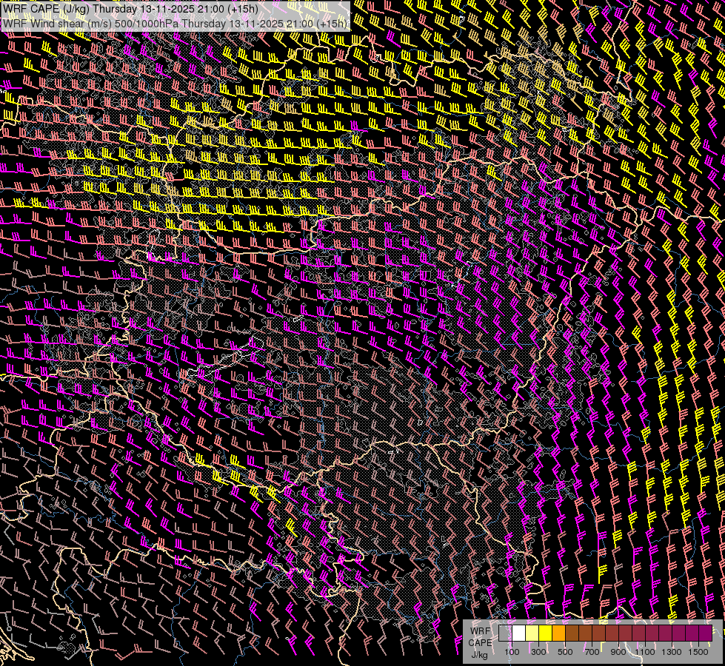Click the 1500 value in the legend
The height and width of the screenshot is (666, 725).
698,652
